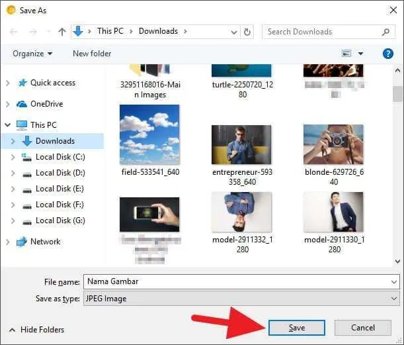This screenshot has height=345, width=404.
Task: Select the blonde-629726_640 image
Action: (333, 144)
